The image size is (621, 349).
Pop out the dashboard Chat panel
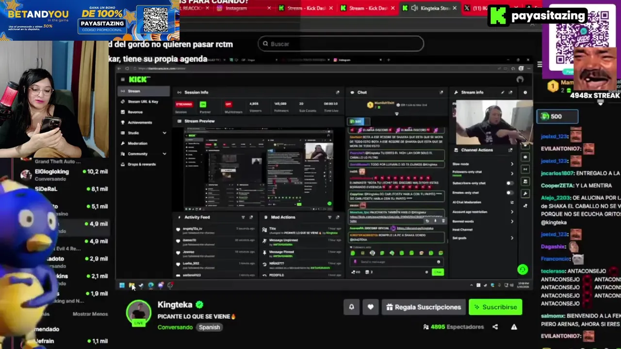[x=441, y=92]
